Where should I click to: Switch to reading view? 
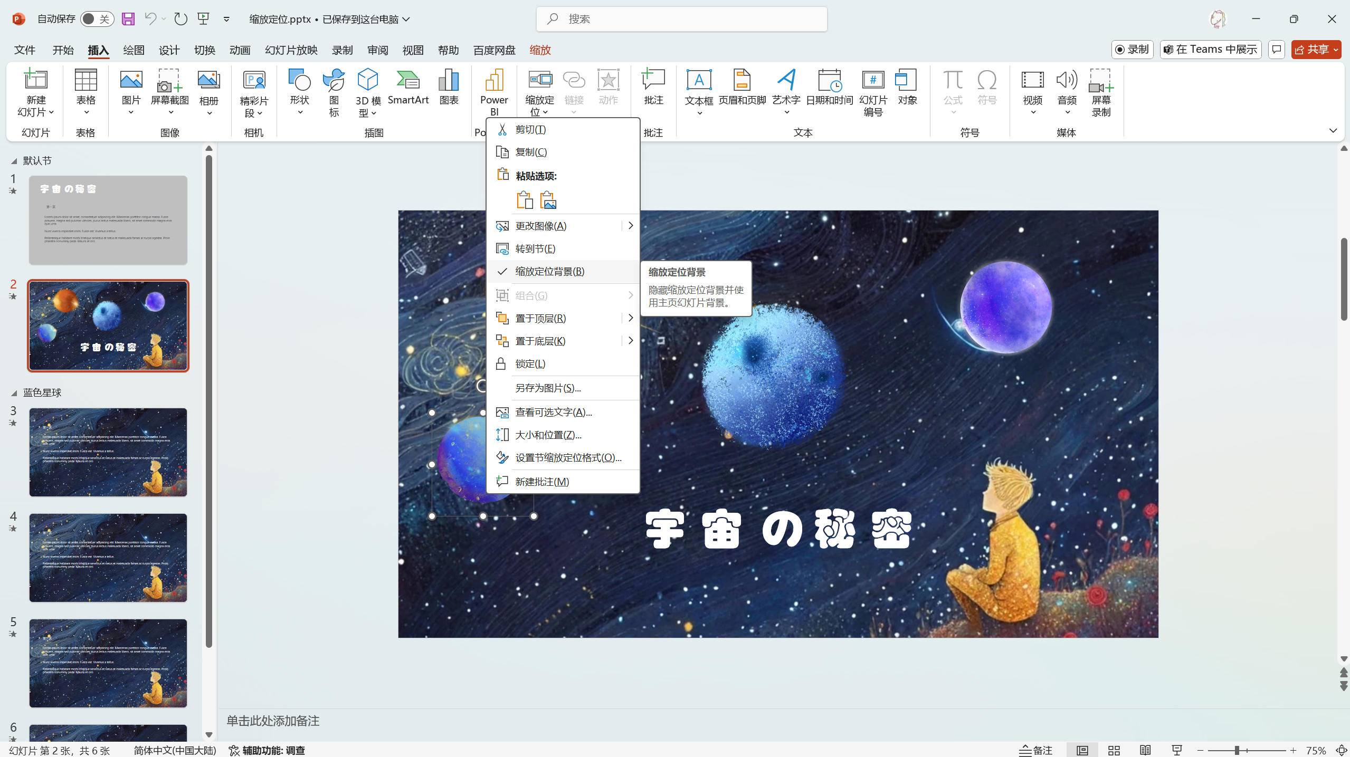click(x=1145, y=750)
